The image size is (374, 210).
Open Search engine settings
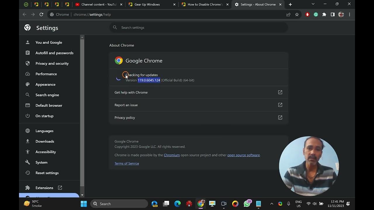[47, 95]
